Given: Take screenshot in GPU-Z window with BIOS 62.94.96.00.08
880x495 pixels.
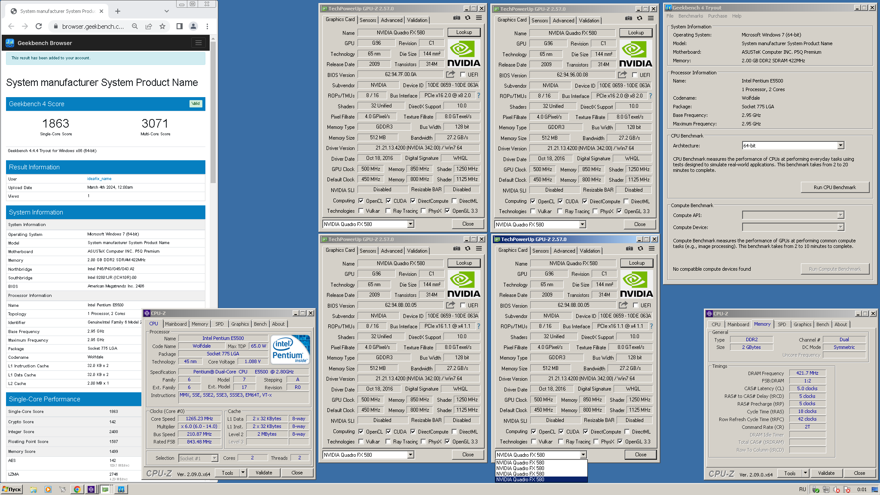Looking at the screenshot, I should click(629, 18).
